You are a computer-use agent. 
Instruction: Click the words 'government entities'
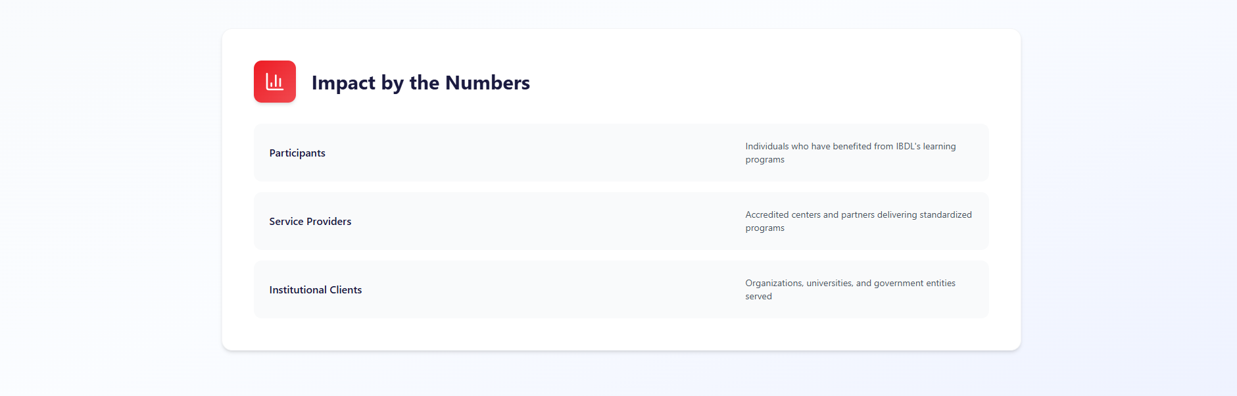coord(915,284)
